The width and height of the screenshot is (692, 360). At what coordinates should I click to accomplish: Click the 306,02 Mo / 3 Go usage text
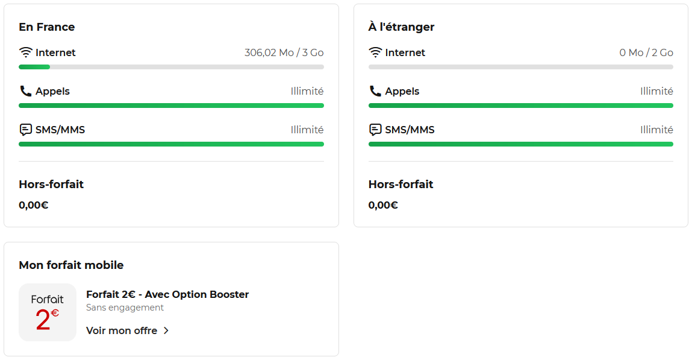coord(284,52)
